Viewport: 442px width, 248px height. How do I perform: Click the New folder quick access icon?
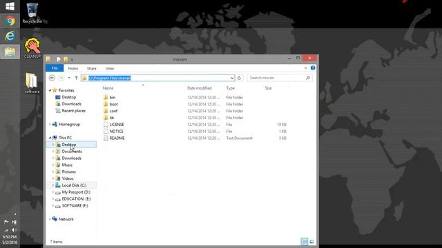66,59
